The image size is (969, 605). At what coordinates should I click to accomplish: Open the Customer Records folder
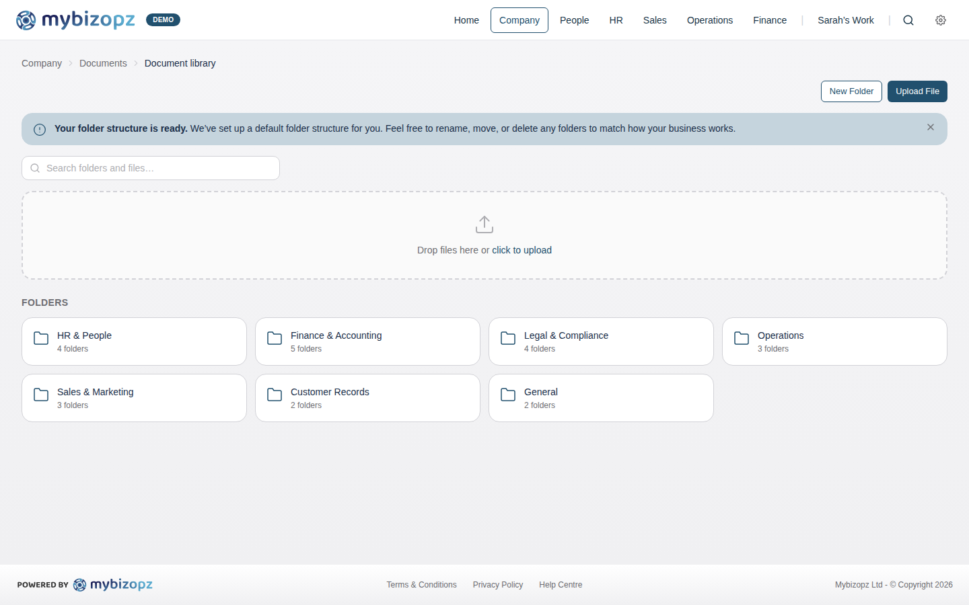point(367,397)
